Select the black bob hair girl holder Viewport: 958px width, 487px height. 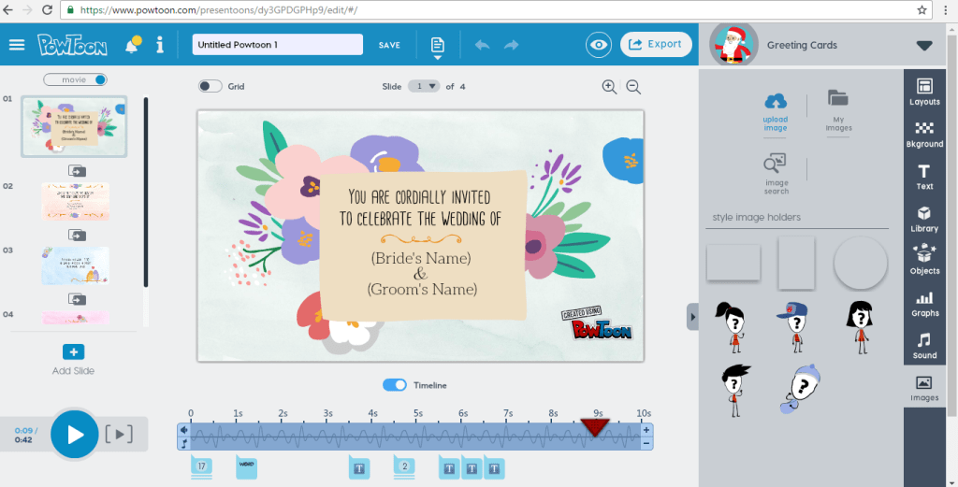click(x=861, y=326)
